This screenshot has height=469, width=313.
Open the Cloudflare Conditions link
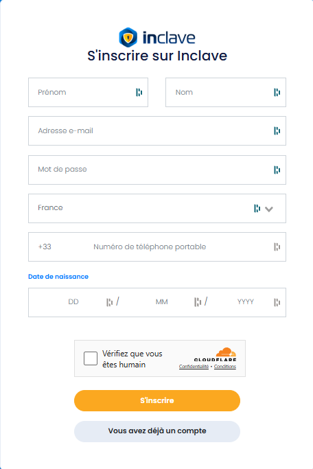(225, 367)
